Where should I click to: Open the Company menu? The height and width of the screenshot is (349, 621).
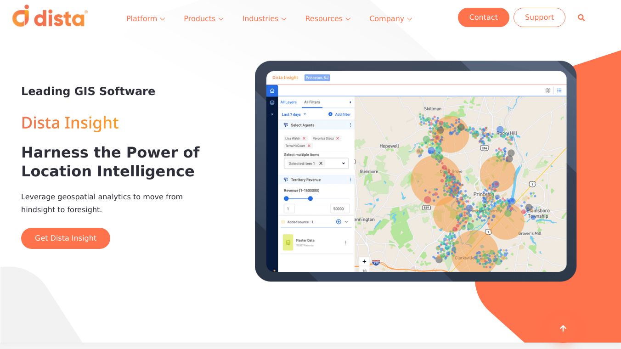[x=391, y=19]
